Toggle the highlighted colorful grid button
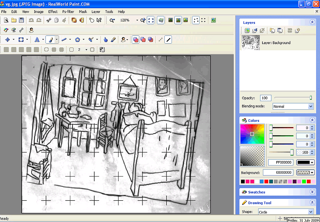 click(x=178, y=20)
